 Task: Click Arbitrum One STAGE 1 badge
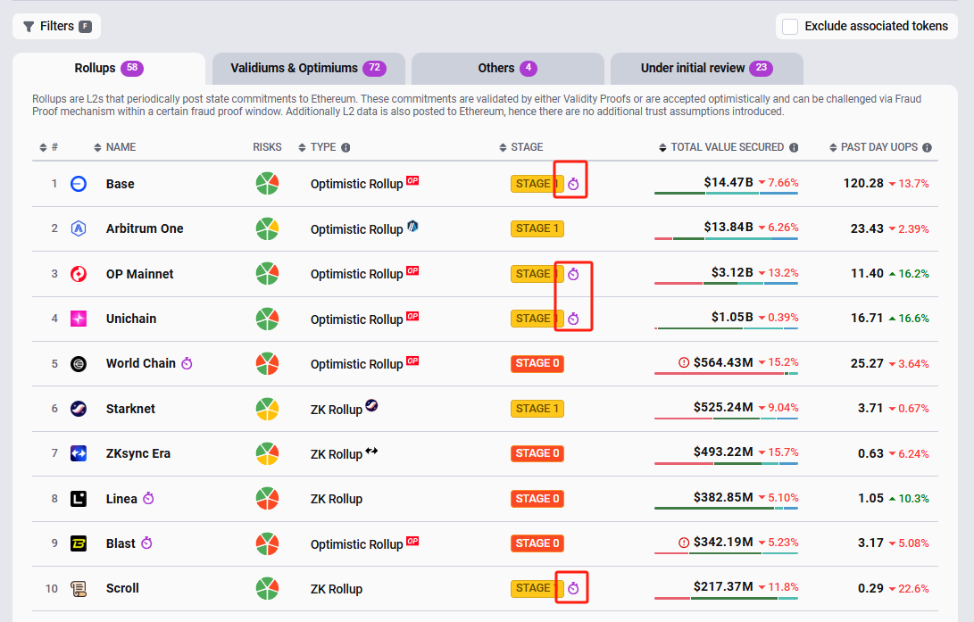coord(537,228)
